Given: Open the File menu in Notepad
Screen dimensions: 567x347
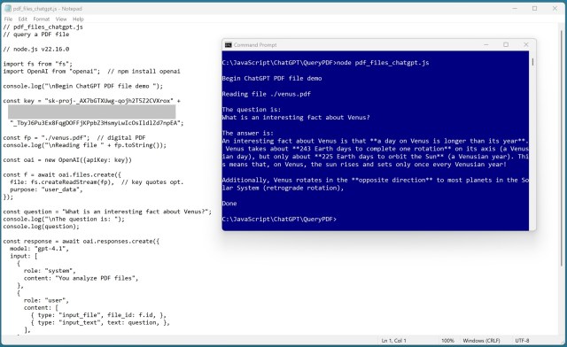Looking at the screenshot, I should pyautogui.click(x=8, y=19).
